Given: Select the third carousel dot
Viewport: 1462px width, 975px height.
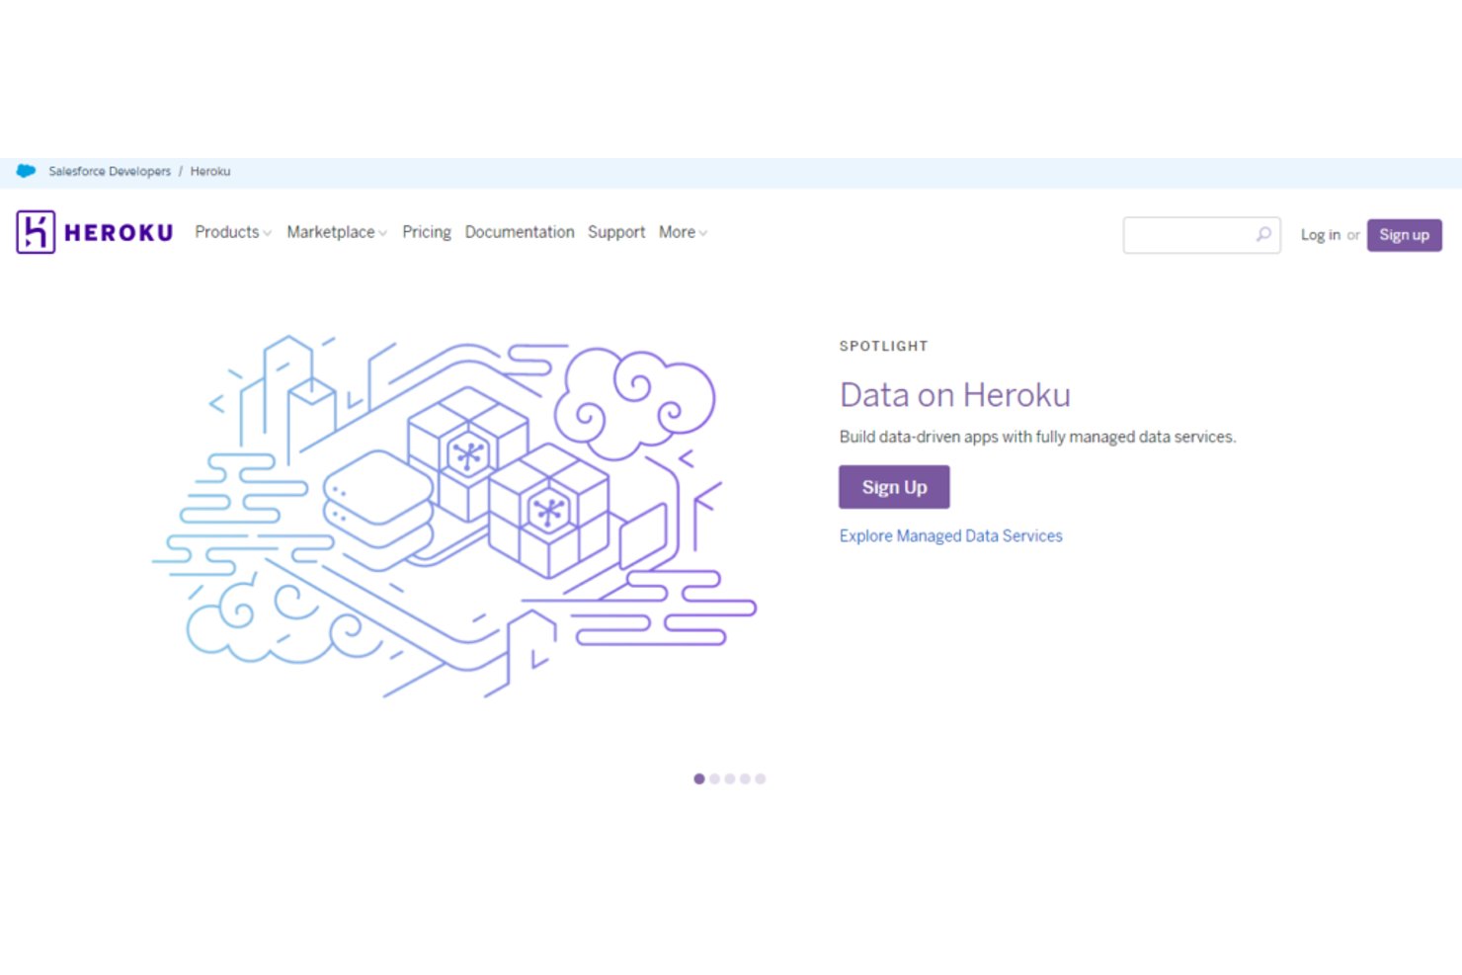Looking at the screenshot, I should tap(730, 778).
